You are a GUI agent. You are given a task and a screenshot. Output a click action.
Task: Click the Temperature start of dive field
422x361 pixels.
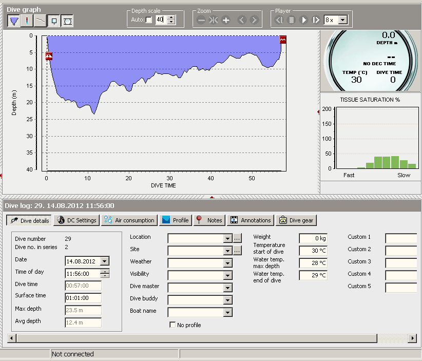(313, 251)
